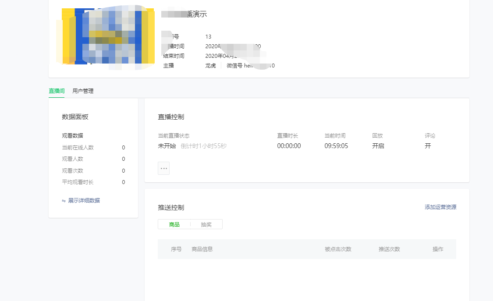The width and height of the screenshot is (493, 301).
Task: Click the 结束时间 label
Action: tap(174, 56)
